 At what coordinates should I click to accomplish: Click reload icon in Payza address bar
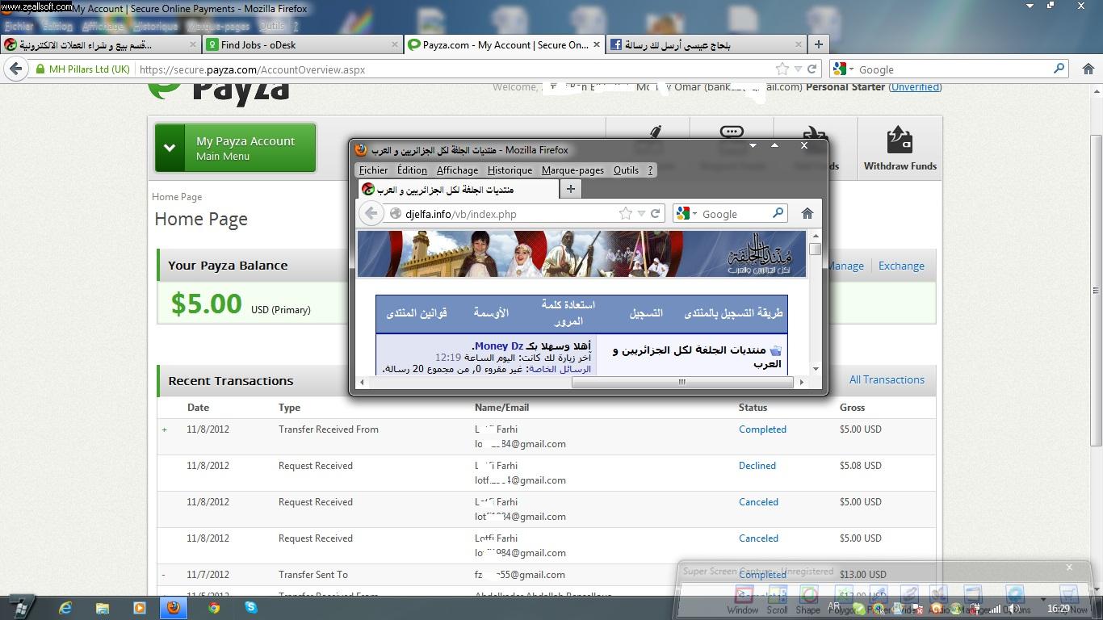click(812, 69)
